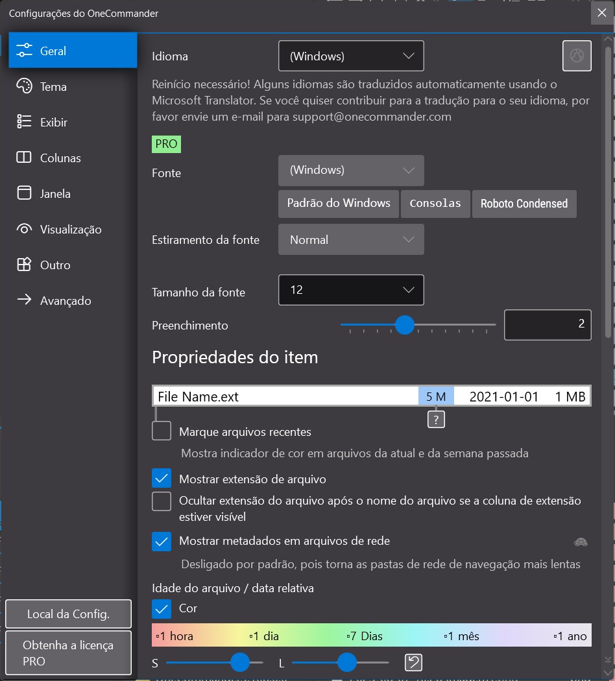
Task: Click the Outro blocks icon
Action: (x=24, y=264)
